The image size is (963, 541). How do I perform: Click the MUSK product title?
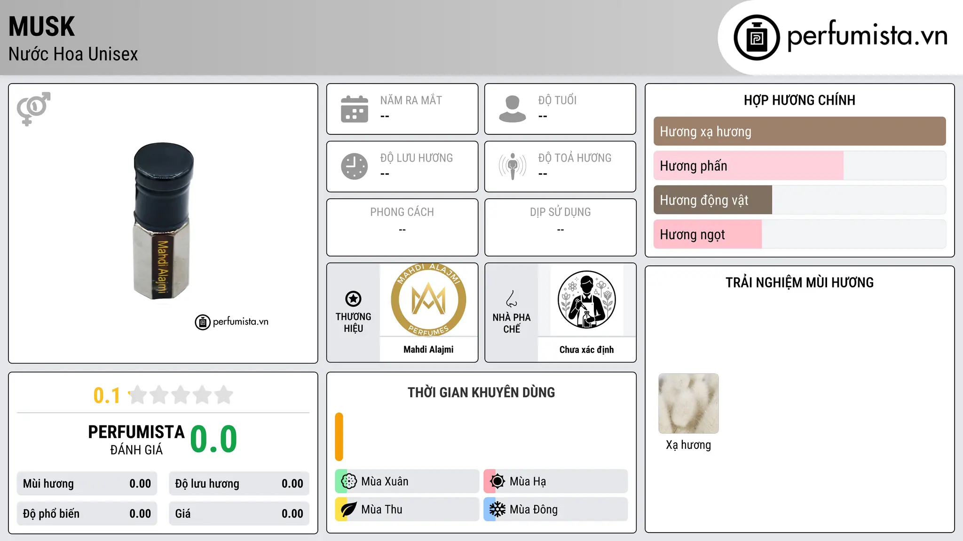tap(42, 27)
